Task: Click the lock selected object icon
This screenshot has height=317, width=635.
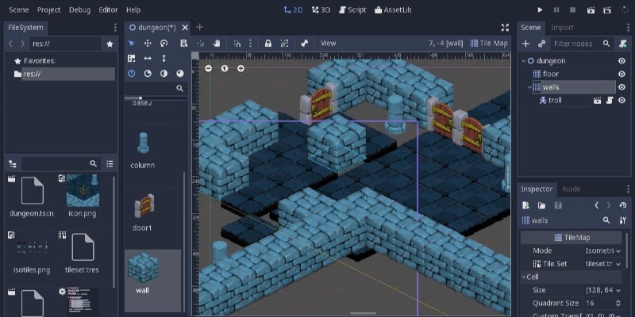Action: pyautogui.click(x=267, y=43)
